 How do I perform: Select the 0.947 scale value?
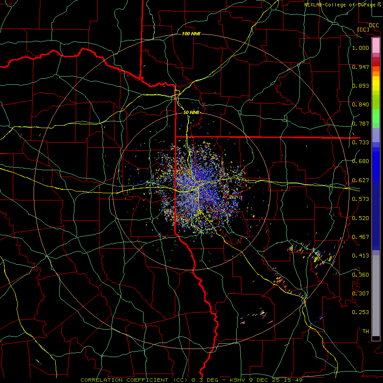coord(360,67)
